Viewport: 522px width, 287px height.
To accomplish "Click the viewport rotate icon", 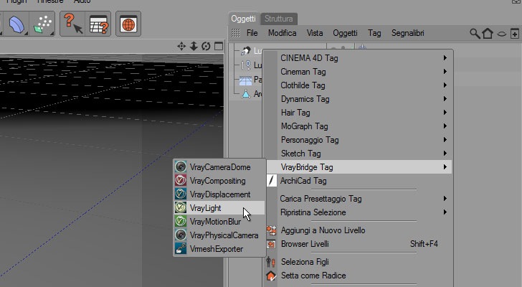I will coord(206,46).
